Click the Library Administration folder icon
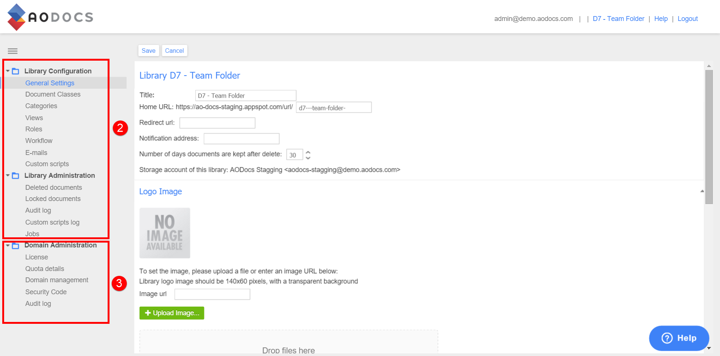The width and height of the screenshot is (720, 356). tap(15, 176)
